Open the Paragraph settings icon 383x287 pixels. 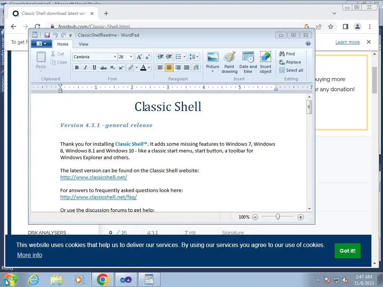tap(196, 68)
